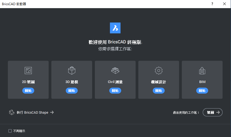This screenshot has width=231, height=137.
Task: Click the 機械設計 gear icon
Action: pos(159,71)
